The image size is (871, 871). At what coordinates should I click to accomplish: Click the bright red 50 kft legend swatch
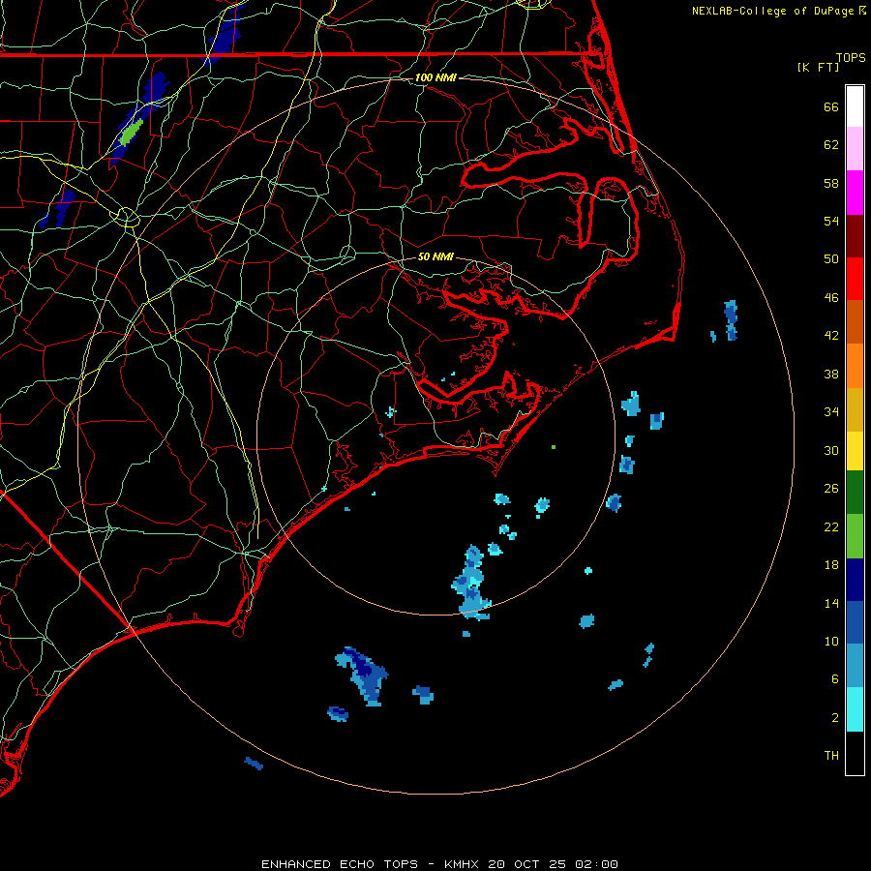pyautogui.click(x=855, y=279)
